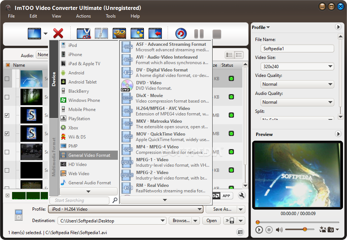
Task: Click the Save As... button
Action: pyautogui.click(x=221, y=209)
